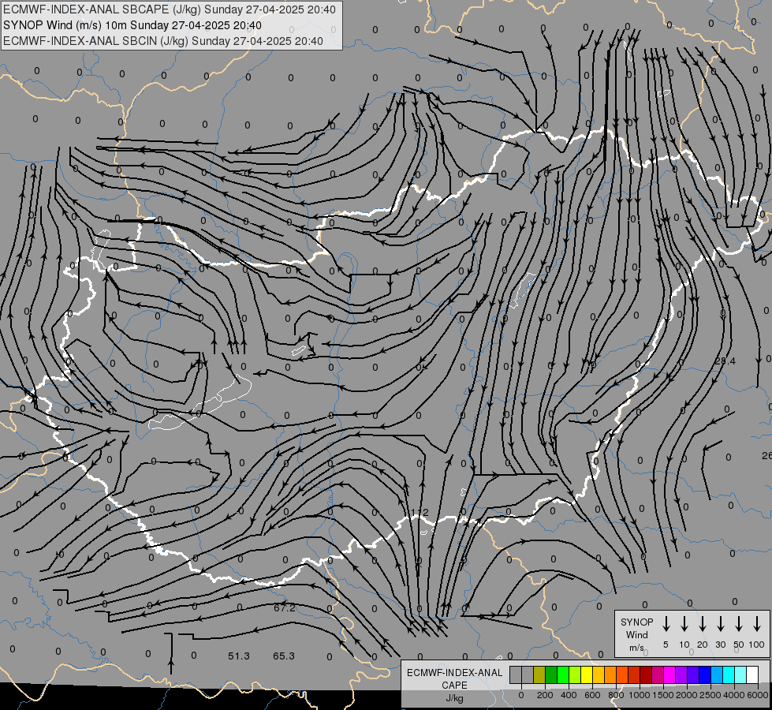
Task: Pick the amber-gold CAPE legend swatch
Action: tap(599, 674)
